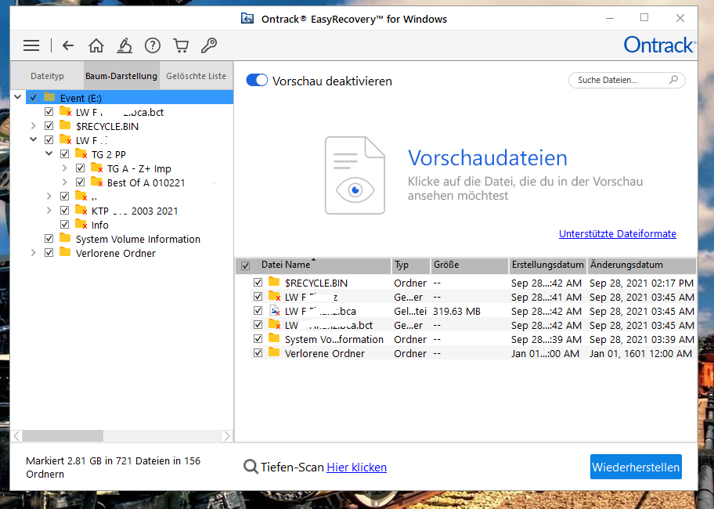The image size is (714, 509).
Task: Click the $RECYCLE.BIN folder icon in file list
Action: point(274,282)
